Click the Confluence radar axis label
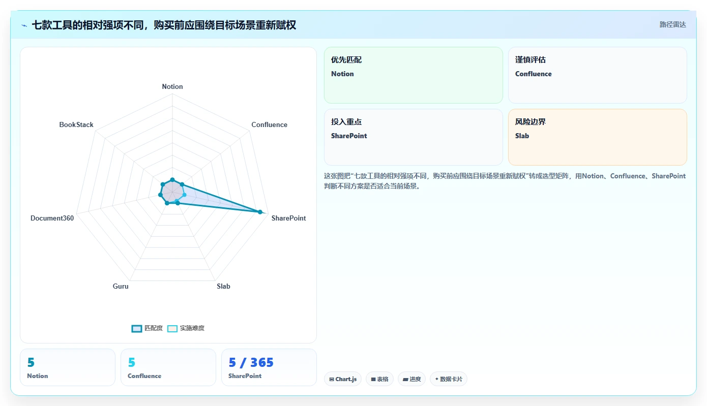The image size is (707, 406). tap(269, 124)
